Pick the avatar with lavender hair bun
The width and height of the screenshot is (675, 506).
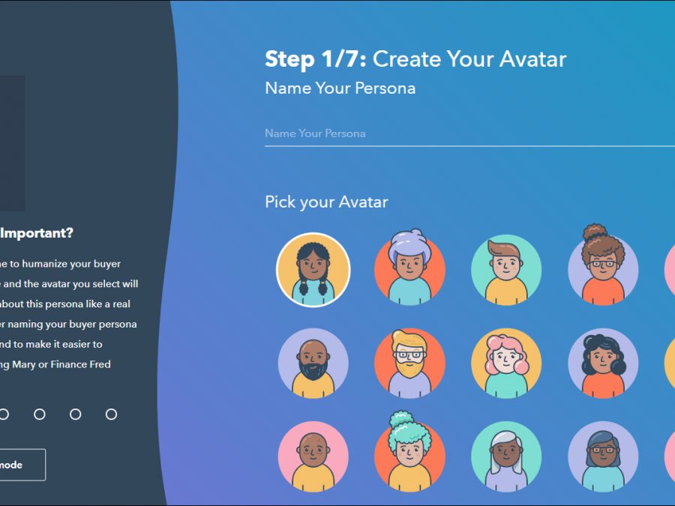coord(409,270)
